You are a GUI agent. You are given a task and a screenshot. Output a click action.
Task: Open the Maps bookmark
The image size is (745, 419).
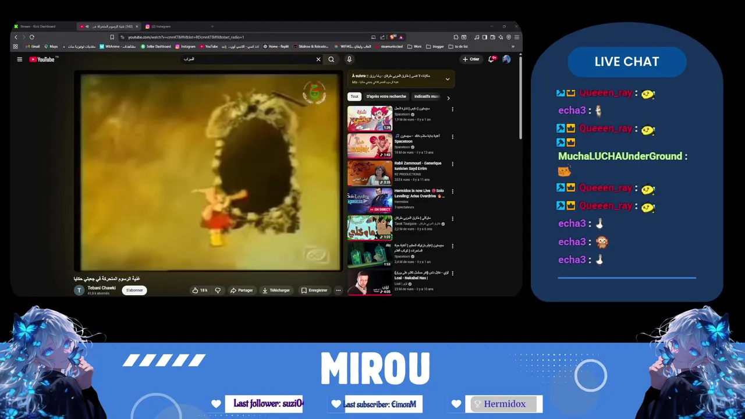click(51, 47)
